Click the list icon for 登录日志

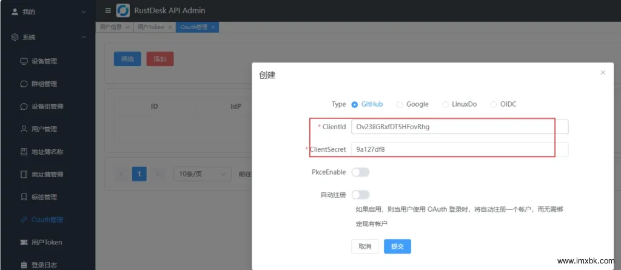point(24,265)
